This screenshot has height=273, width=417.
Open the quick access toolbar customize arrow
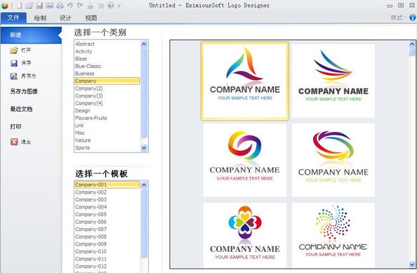coord(119,6)
